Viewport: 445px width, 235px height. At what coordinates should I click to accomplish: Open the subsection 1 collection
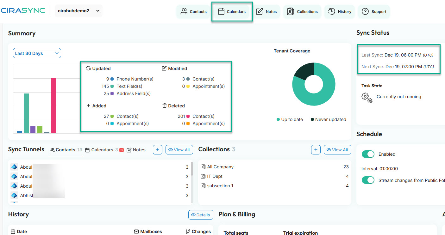tap(275, 186)
